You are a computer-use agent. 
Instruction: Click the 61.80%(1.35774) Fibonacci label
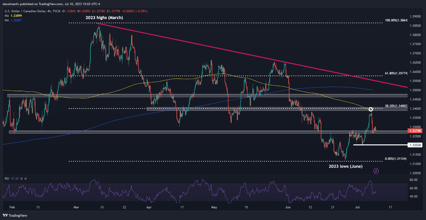tap(396, 73)
